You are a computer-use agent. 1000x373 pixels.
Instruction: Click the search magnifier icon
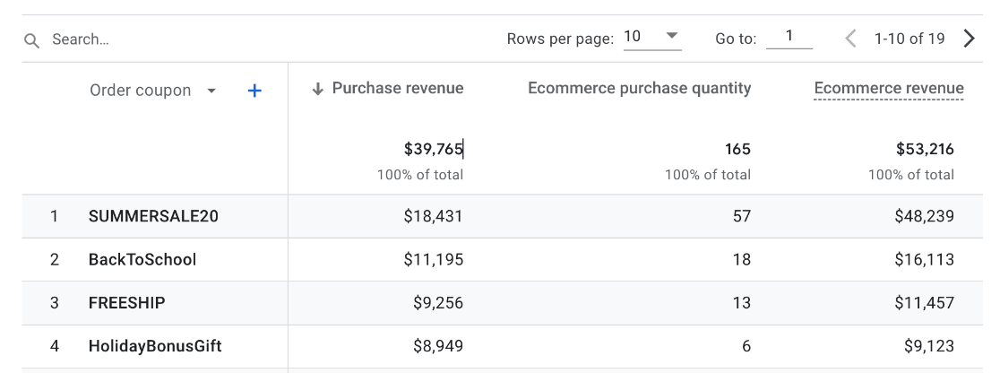click(x=32, y=40)
